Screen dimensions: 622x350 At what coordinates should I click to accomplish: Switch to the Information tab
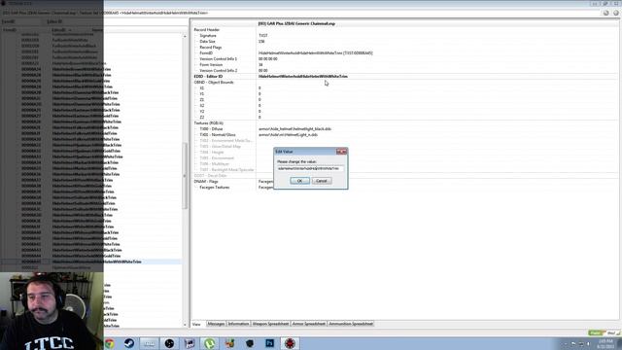pos(238,324)
